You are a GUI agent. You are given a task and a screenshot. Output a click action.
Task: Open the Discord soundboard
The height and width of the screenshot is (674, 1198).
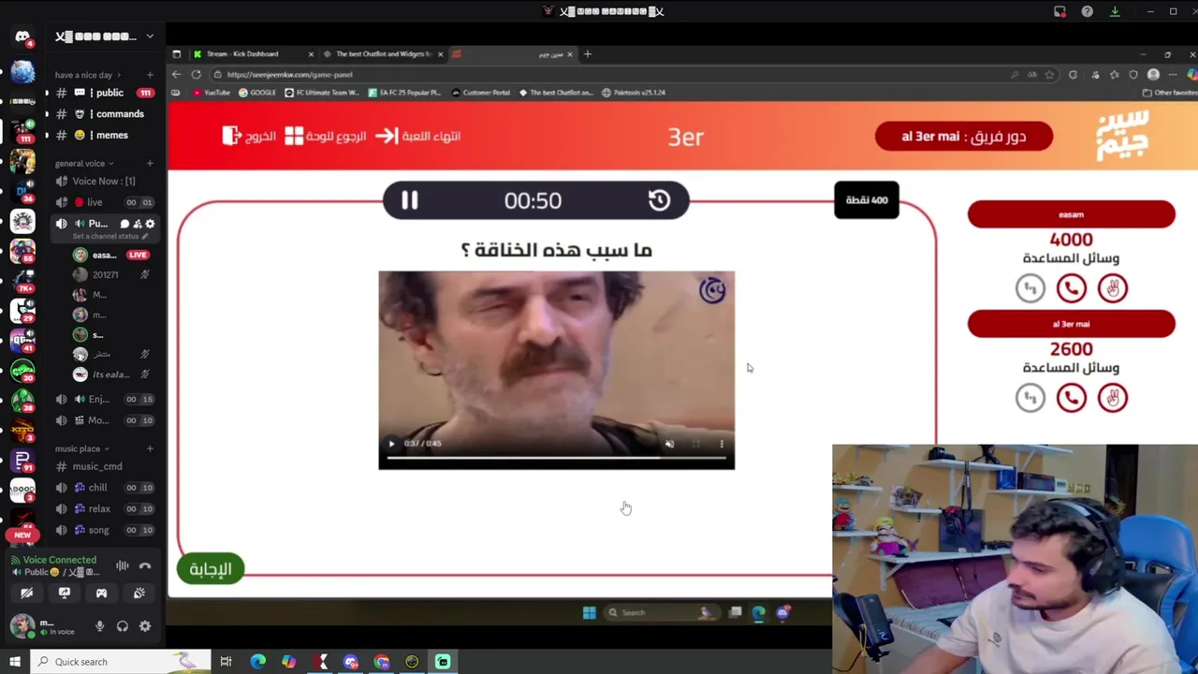coord(139,593)
